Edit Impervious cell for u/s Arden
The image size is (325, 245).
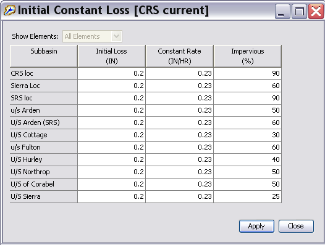coord(248,110)
